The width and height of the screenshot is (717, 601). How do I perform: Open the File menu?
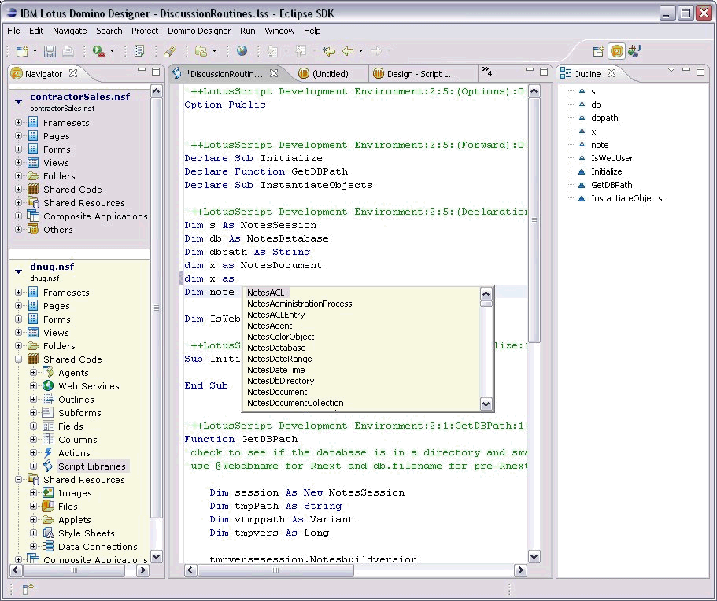click(x=13, y=31)
